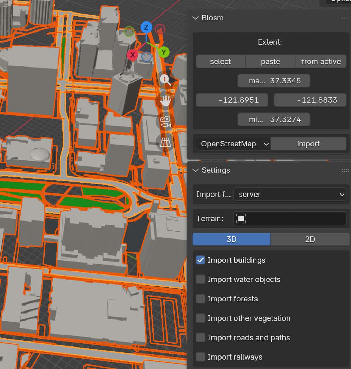Click the Z axis on the navigation gizmo

tap(146, 27)
